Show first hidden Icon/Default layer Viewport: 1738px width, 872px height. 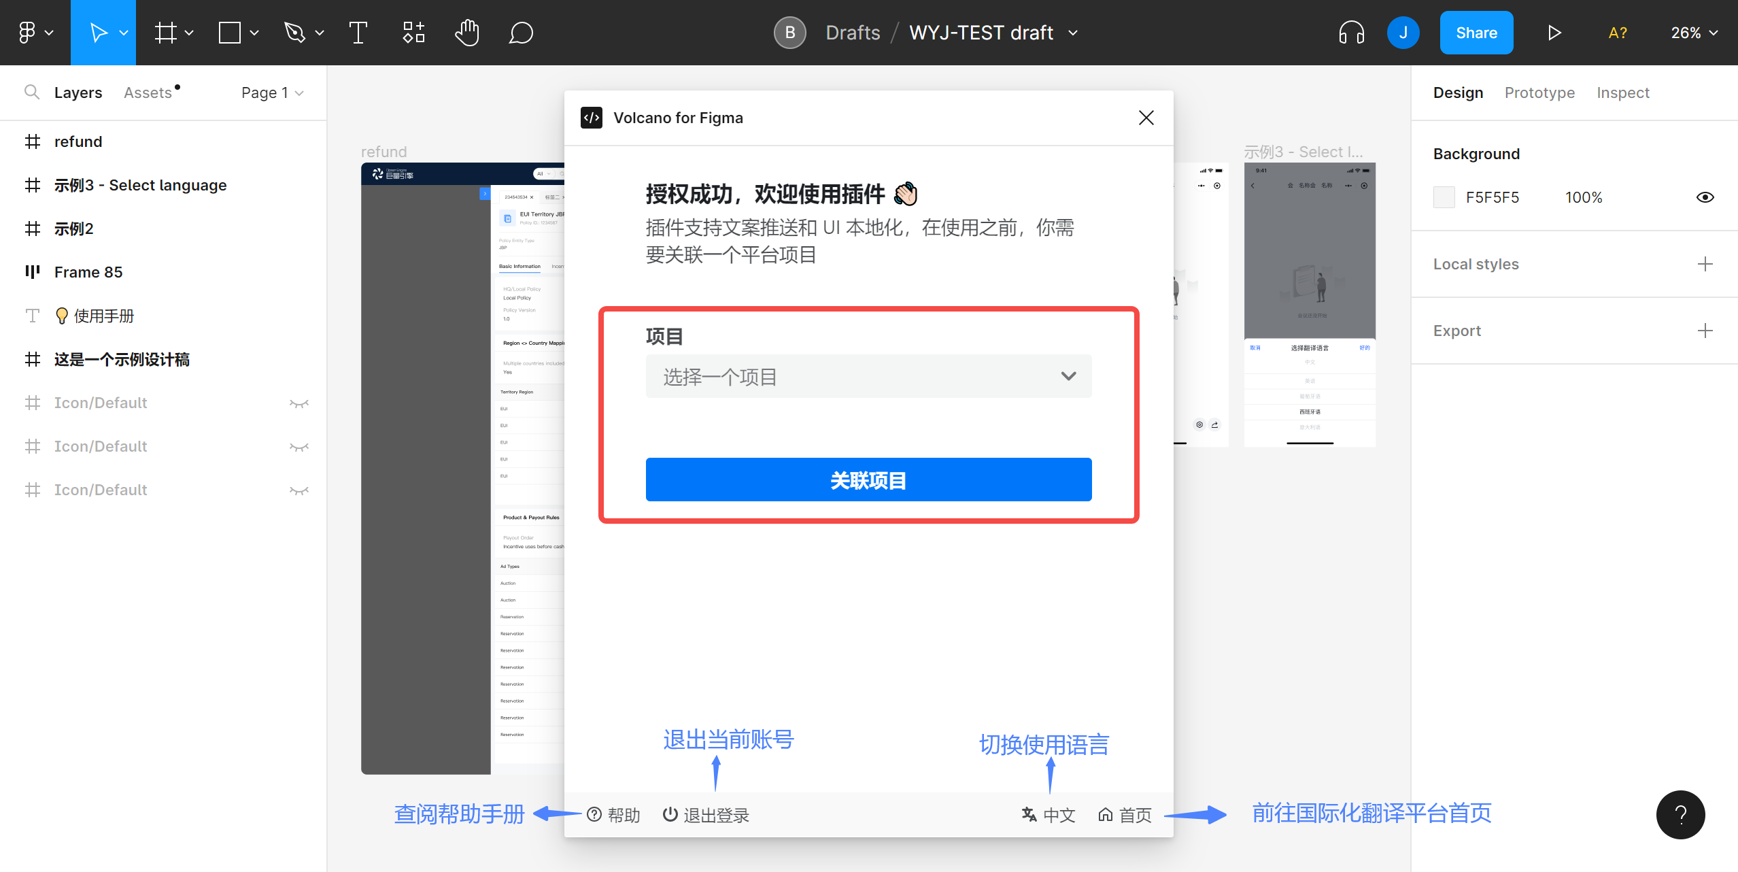pos(299,403)
